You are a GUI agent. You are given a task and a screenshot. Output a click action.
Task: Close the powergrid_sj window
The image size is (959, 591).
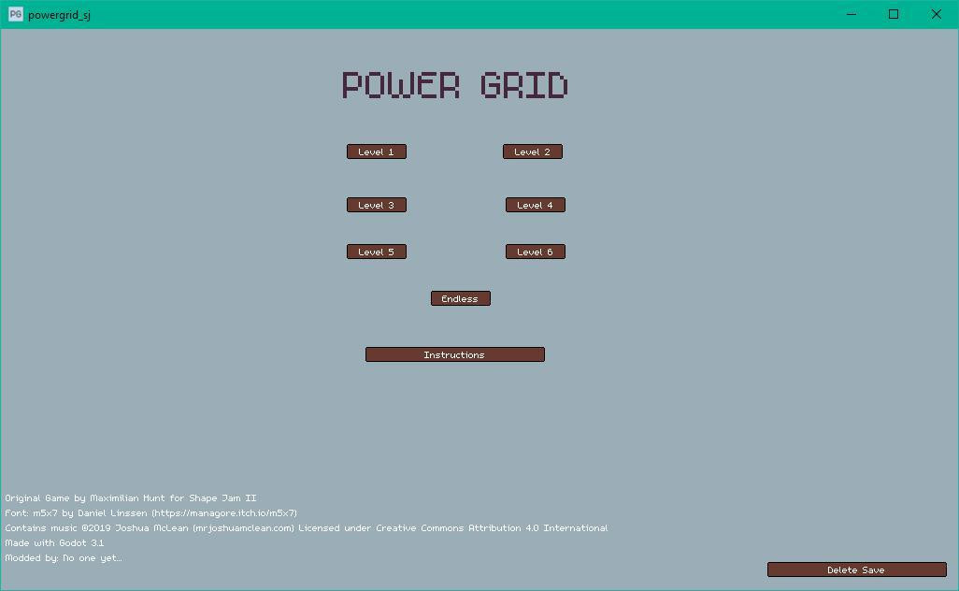[x=937, y=14]
